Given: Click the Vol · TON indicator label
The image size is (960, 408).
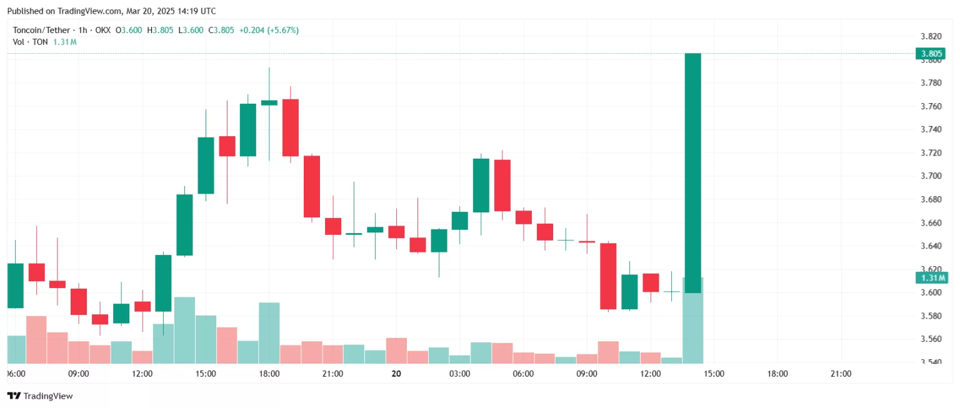Looking at the screenshot, I should (31, 42).
